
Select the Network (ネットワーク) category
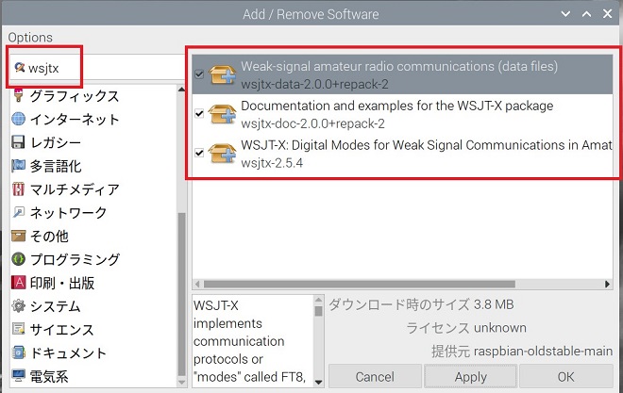pos(68,213)
